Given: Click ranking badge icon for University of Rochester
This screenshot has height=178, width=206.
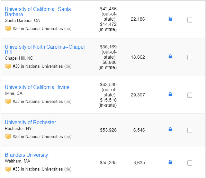Looking at the screenshot, I should click(8, 136).
